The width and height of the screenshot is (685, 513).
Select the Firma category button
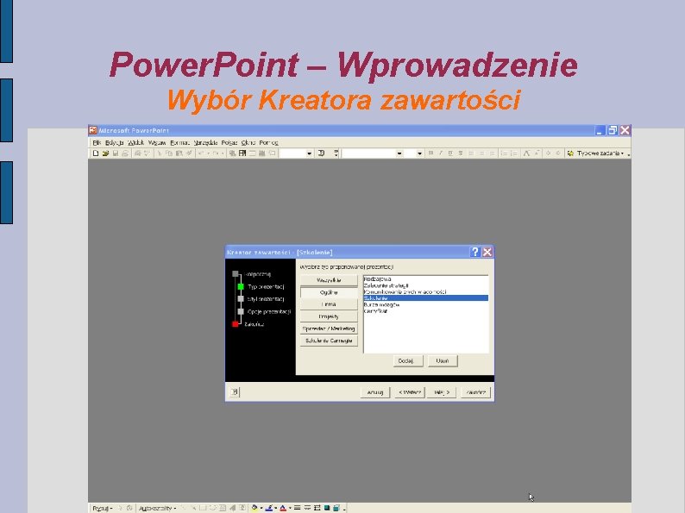[x=329, y=304]
